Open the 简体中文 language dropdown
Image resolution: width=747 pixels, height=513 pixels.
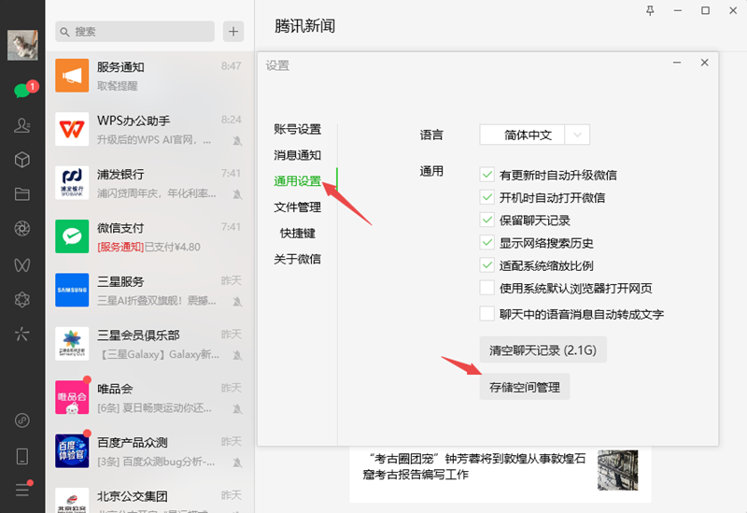click(x=534, y=135)
